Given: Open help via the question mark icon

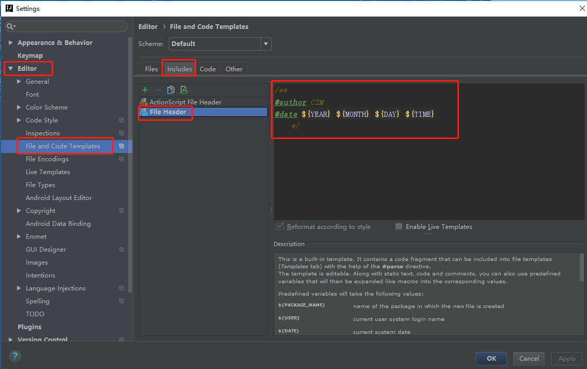Looking at the screenshot, I should (x=15, y=356).
